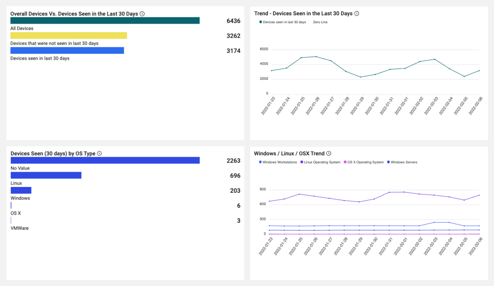Click the yellow not-seen devices bar
This screenshot has height=286, width=494.
[x=69, y=36]
